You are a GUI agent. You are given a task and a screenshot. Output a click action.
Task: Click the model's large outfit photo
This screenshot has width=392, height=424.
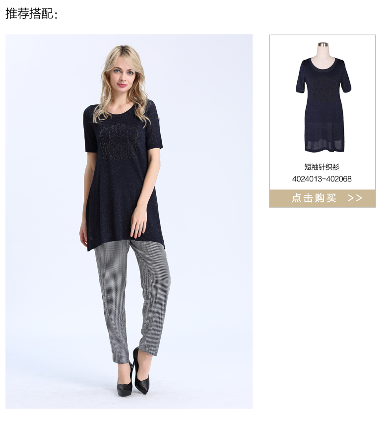pyautogui.click(x=129, y=222)
